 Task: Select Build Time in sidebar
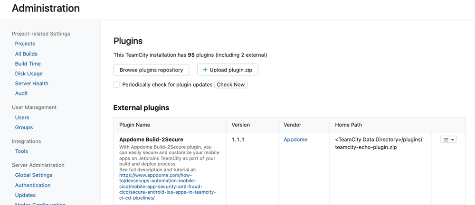tap(28, 64)
